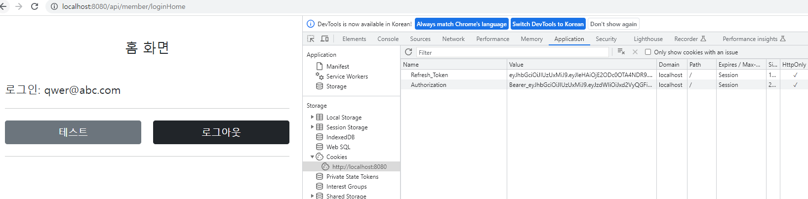Collapse the Cookies tree node
The image size is (808, 199).
(312, 157)
